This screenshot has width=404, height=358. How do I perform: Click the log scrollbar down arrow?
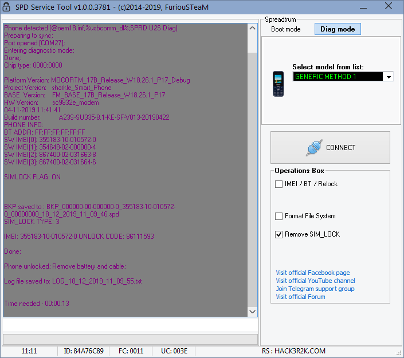[x=253, y=312]
